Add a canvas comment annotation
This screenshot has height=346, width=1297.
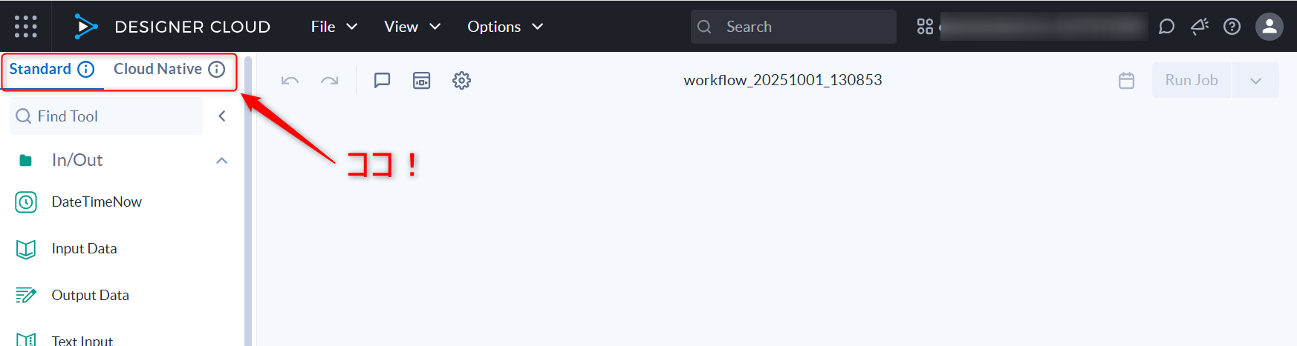pyautogui.click(x=382, y=80)
